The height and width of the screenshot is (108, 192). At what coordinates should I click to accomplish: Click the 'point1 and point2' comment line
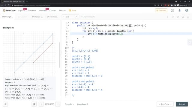pos(83,67)
